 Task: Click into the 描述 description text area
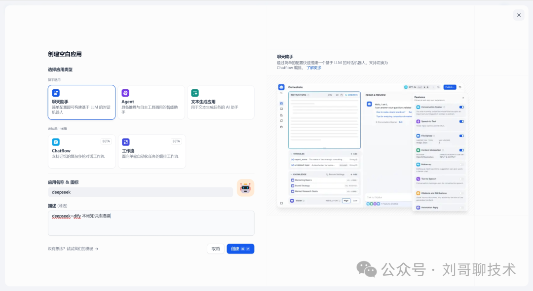pyautogui.click(x=151, y=223)
